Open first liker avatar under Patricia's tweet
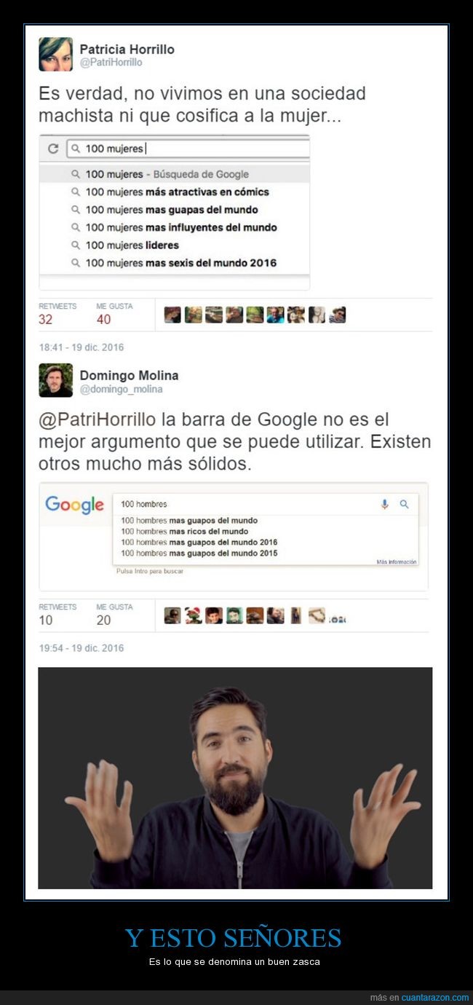This screenshot has height=1005, width=473. coord(172,315)
